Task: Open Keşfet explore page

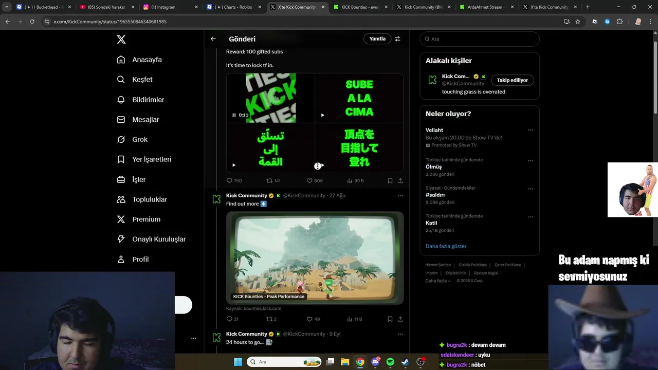Action: [135, 80]
